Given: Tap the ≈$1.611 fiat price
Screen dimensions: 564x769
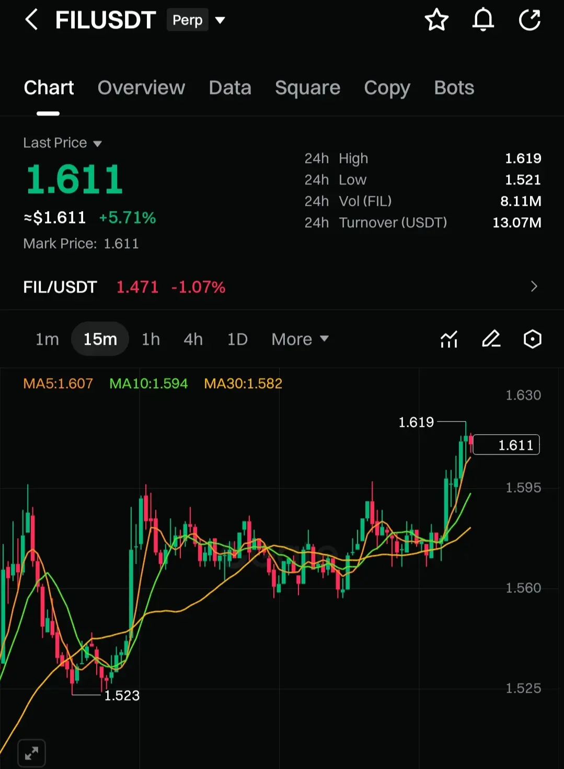Looking at the screenshot, I should [x=55, y=217].
